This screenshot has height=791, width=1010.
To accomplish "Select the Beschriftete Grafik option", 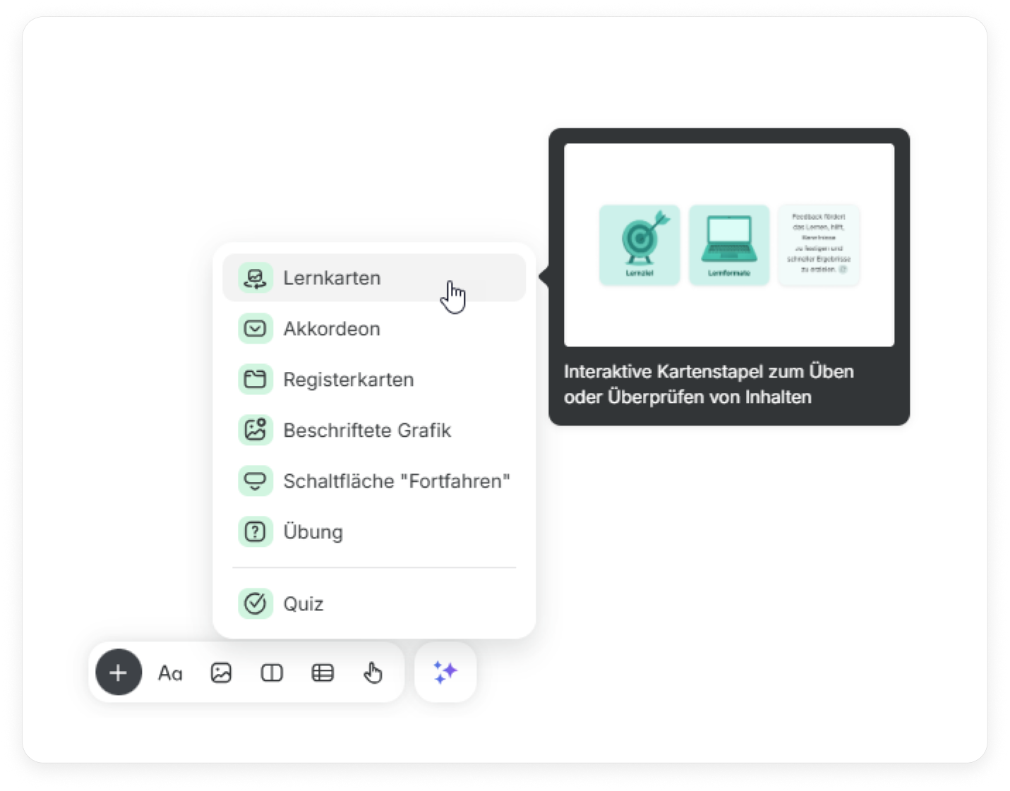I will pyautogui.click(x=366, y=430).
